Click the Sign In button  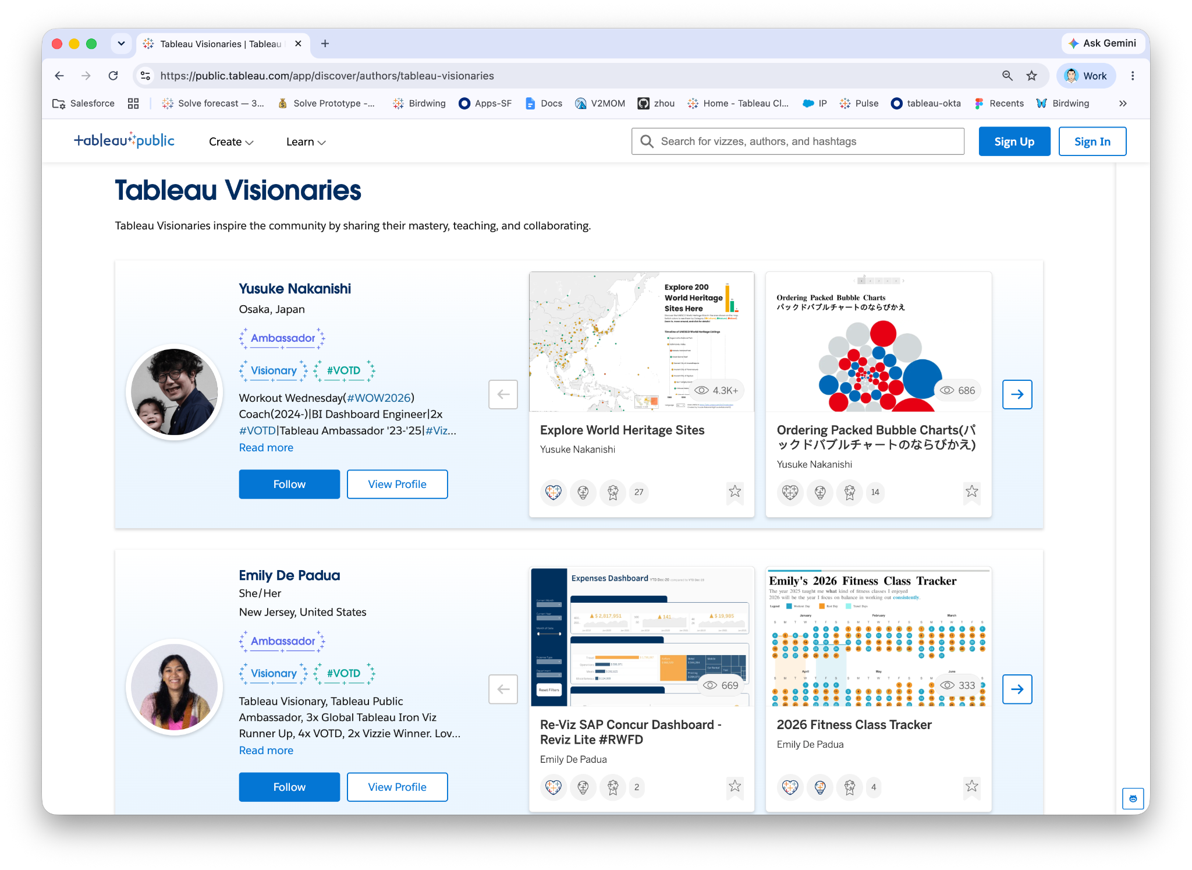pos(1092,142)
